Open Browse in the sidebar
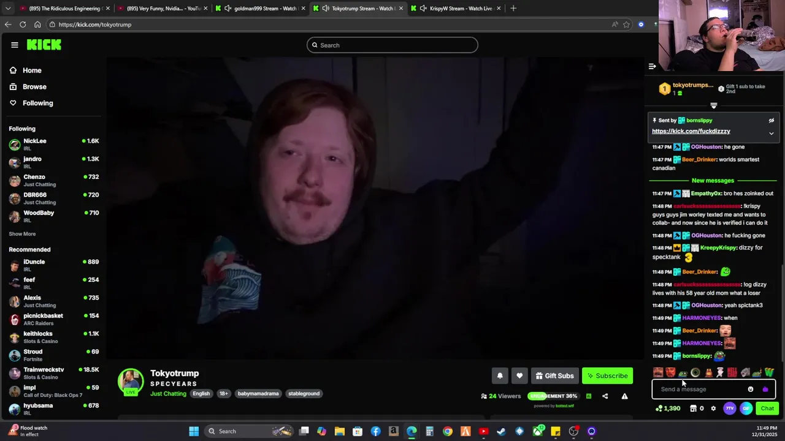Image resolution: width=785 pixels, height=441 pixels. (34, 87)
